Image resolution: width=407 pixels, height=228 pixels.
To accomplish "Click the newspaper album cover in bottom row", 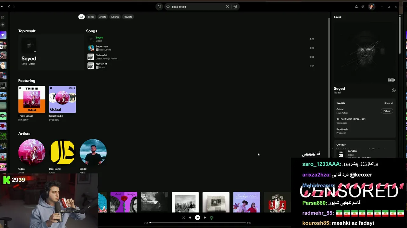I will tap(216, 202).
